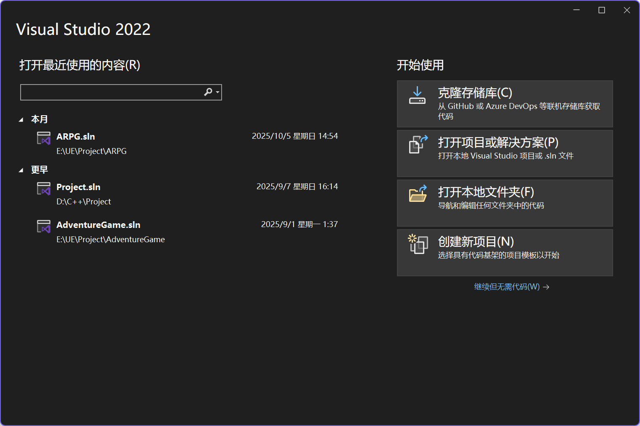640x426 pixels.
Task: Click the Project.sln solution file icon
Action: (43, 188)
